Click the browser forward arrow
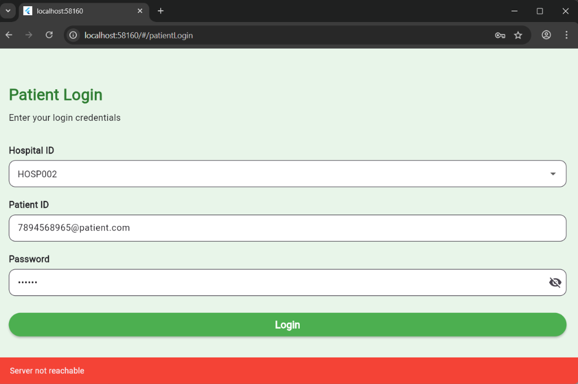This screenshot has width=578, height=384. tap(29, 35)
